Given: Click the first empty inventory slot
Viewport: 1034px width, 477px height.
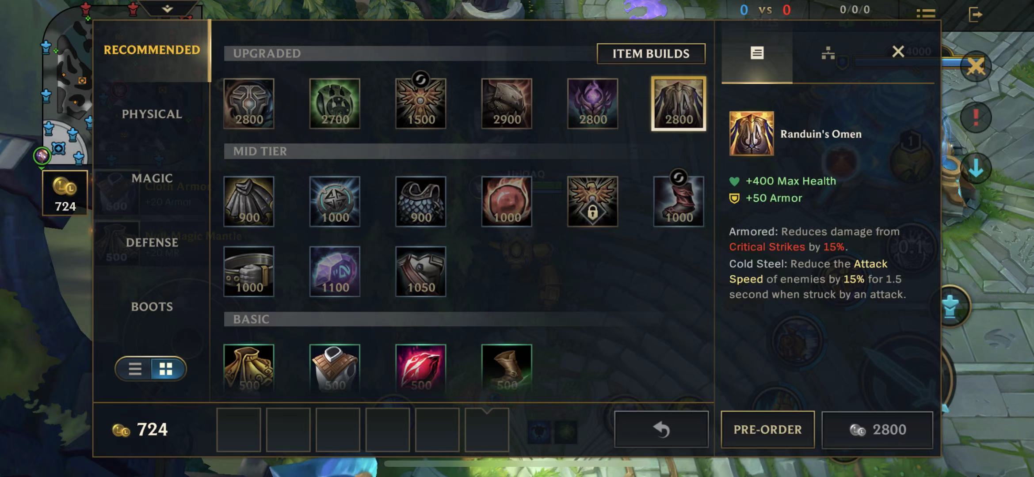Looking at the screenshot, I should click(x=239, y=430).
